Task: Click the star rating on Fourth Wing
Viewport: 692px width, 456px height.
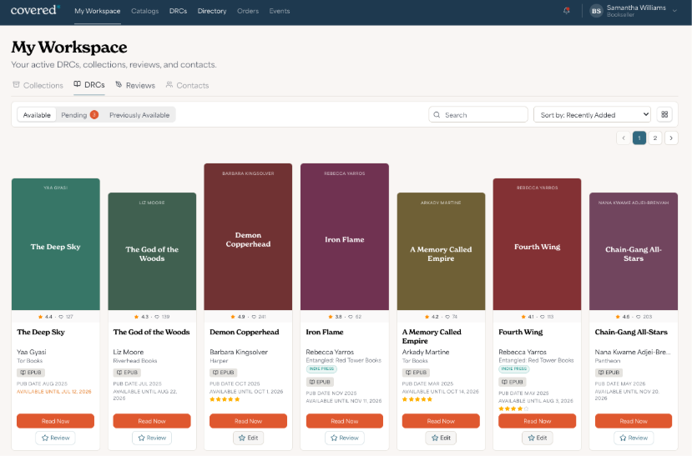Action: [513, 408]
